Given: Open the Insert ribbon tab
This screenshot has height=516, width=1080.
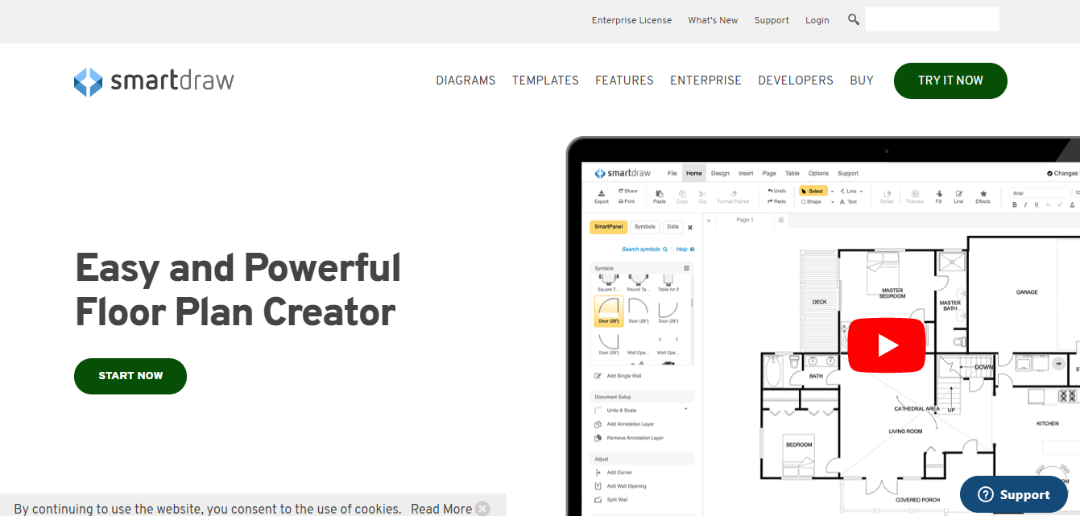Looking at the screenshot, I should (x=746, y=173).
